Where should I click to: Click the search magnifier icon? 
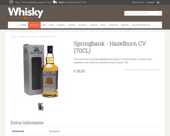[159, 13]
